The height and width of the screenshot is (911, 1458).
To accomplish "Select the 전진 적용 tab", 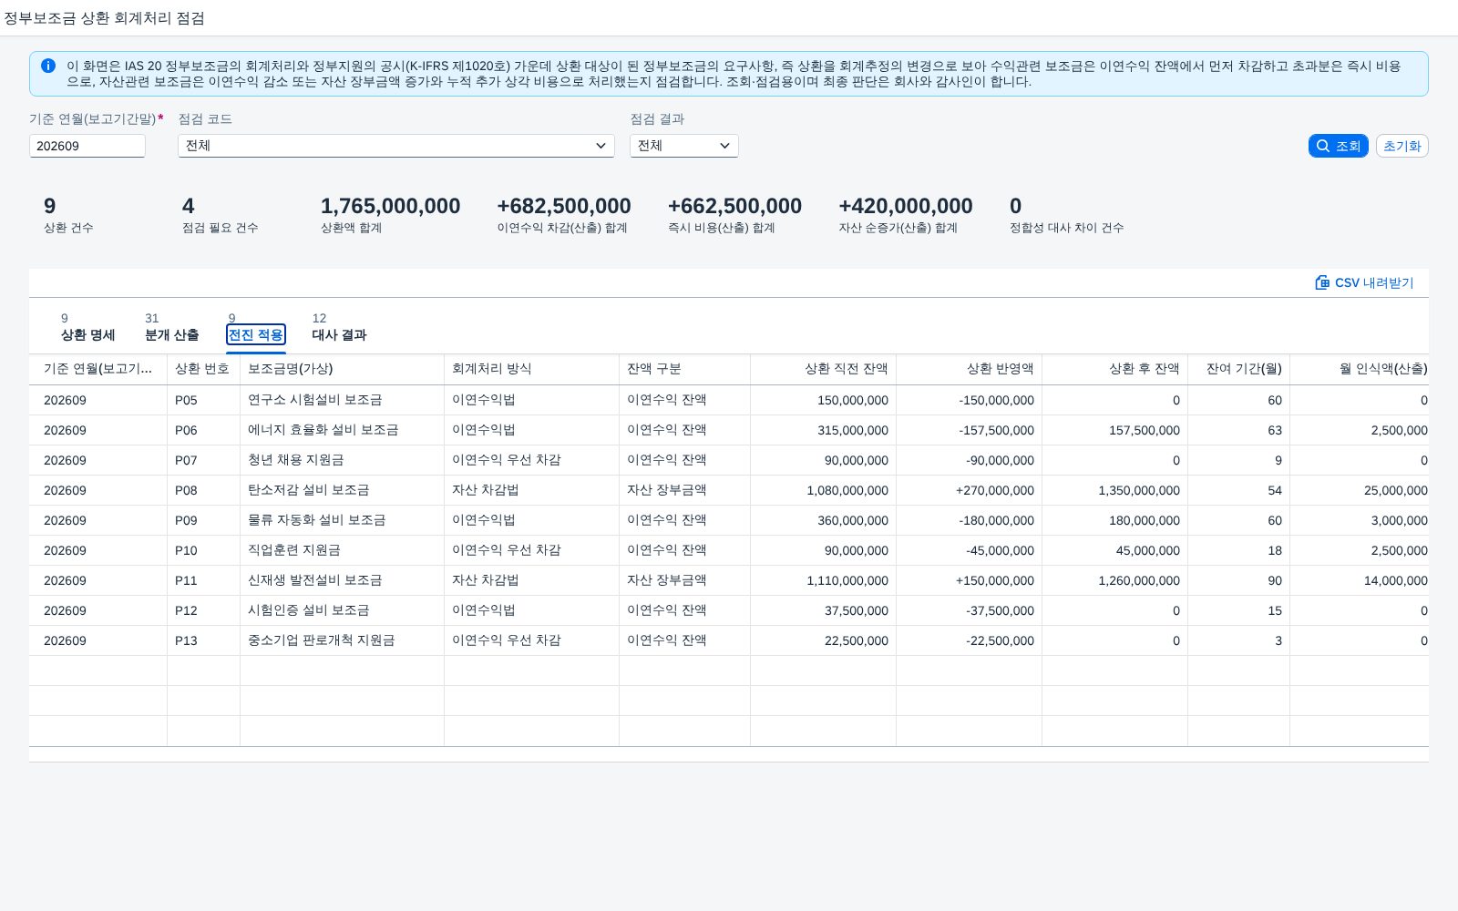I will (x=256, y=328).
